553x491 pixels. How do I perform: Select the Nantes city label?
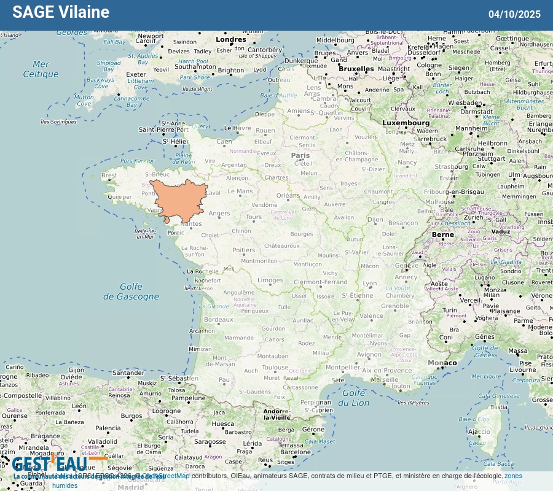click(191, 224)
